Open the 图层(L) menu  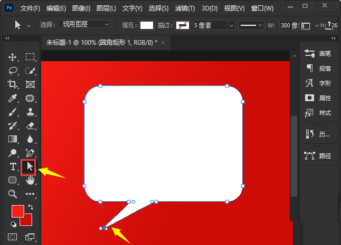(x=106, y=8)
